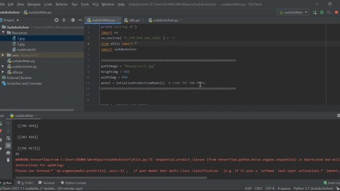This screenshot has height=191, width=340.
Task: Click the PyCharm update available notification
Action: coord(41,189)
